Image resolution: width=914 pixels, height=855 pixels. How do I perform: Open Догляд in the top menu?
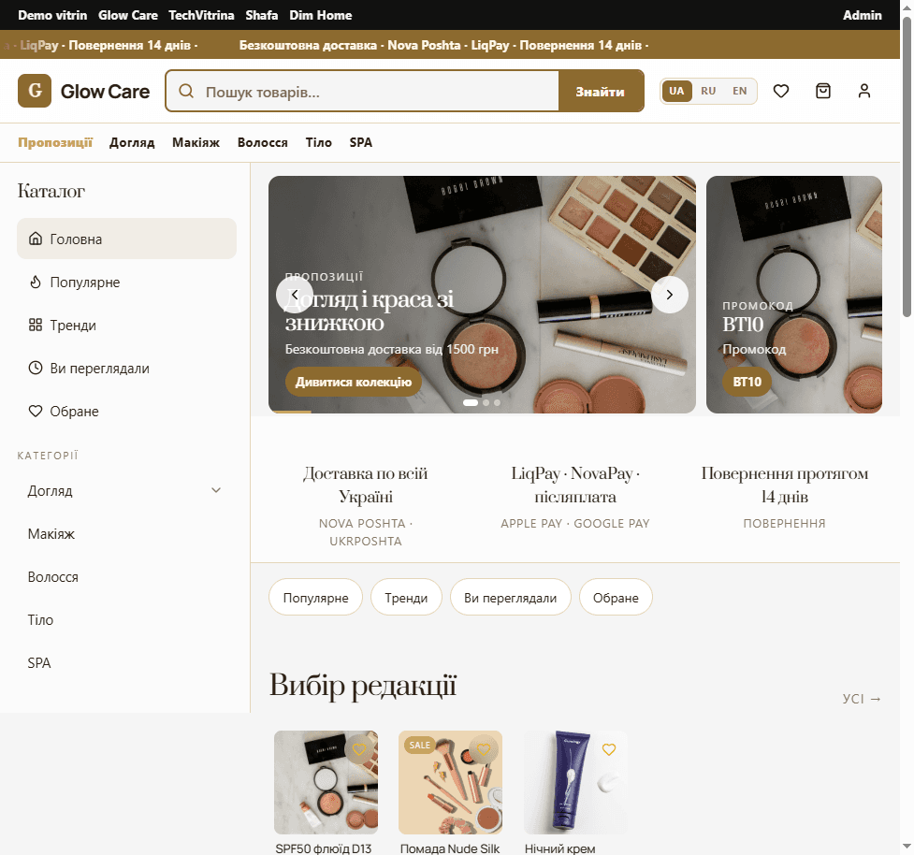tap(132, 142)
